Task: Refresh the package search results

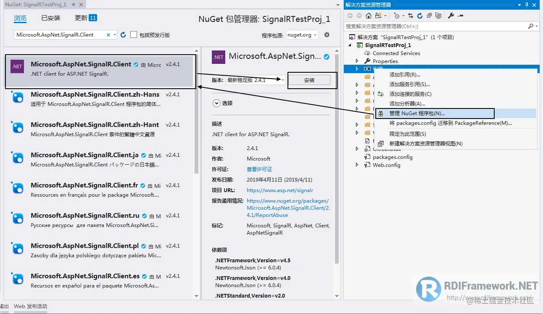Action: 122,35
